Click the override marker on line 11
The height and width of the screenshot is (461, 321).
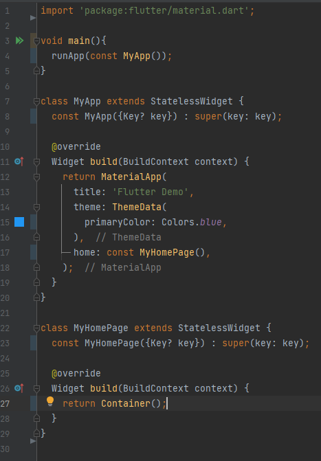[x=19, y=161]
